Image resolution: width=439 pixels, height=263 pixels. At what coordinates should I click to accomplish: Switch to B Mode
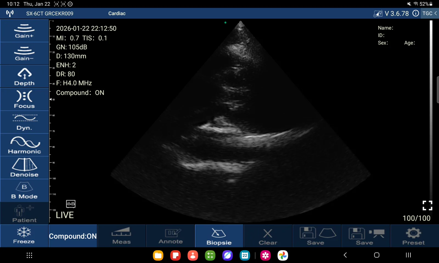tap(24, 191)
